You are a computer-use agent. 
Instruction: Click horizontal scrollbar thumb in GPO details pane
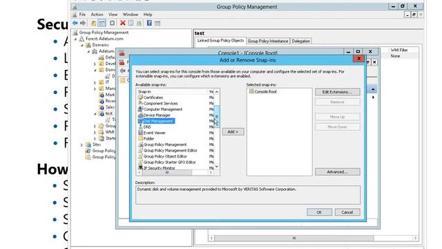[294, 238]
